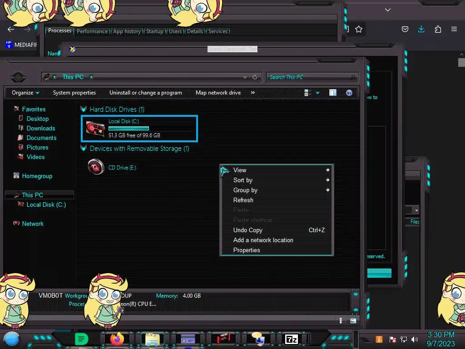Click the volume speaker tray icon
Screen dimensions: 465x349
(x=414, y=339)
